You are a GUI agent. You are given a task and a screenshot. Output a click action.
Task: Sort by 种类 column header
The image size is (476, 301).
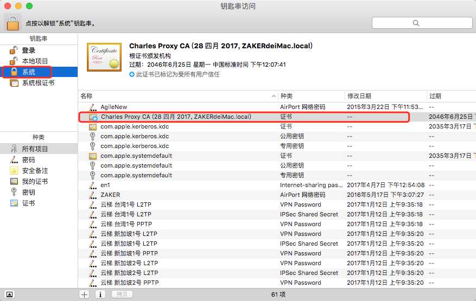[x=312, y=96]
